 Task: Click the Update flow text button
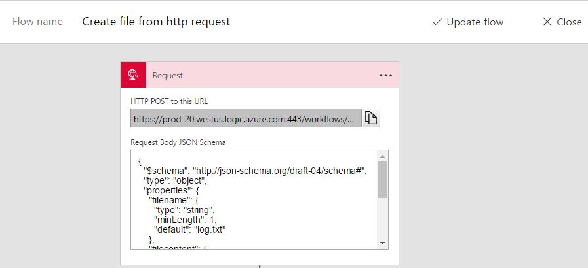point(475,22)
